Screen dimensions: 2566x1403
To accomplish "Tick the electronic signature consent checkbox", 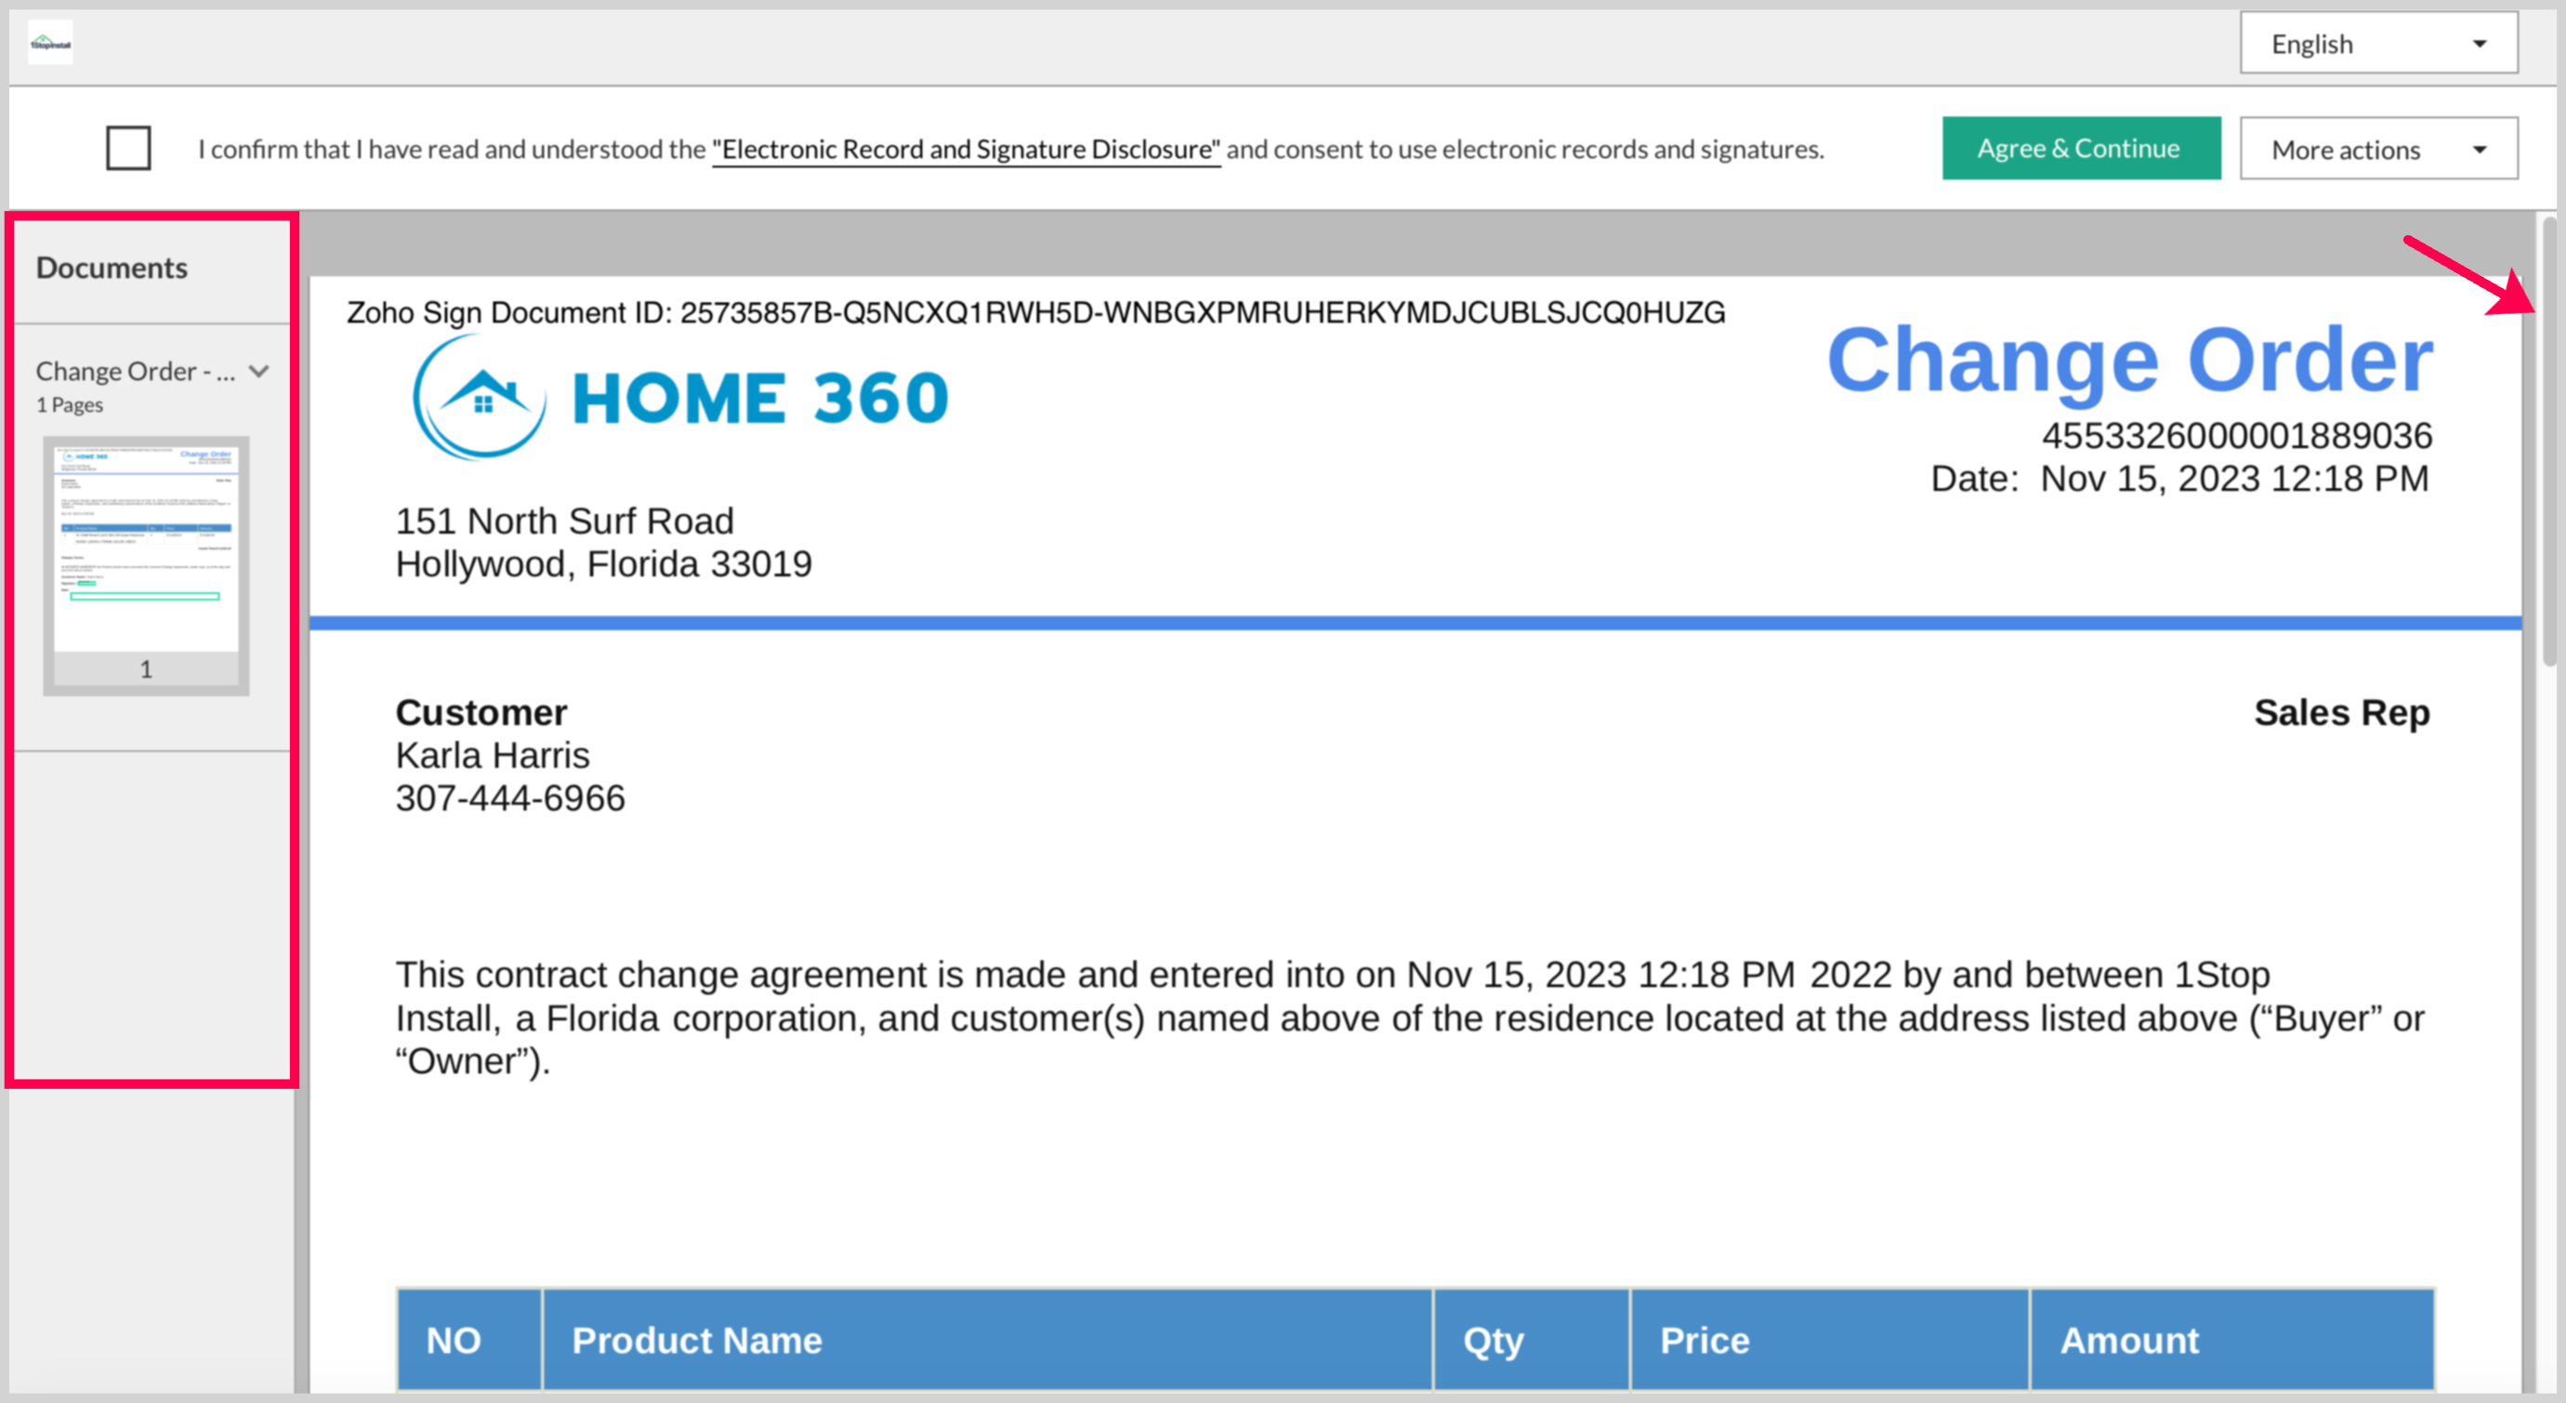I will [x=128, y=149].
